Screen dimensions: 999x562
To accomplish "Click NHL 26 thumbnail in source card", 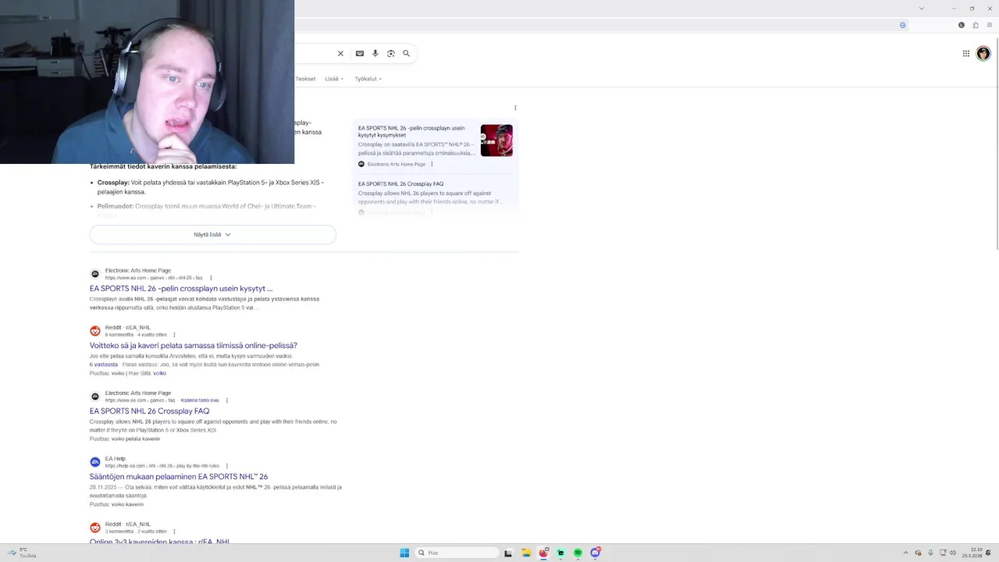I will (496, 140).
